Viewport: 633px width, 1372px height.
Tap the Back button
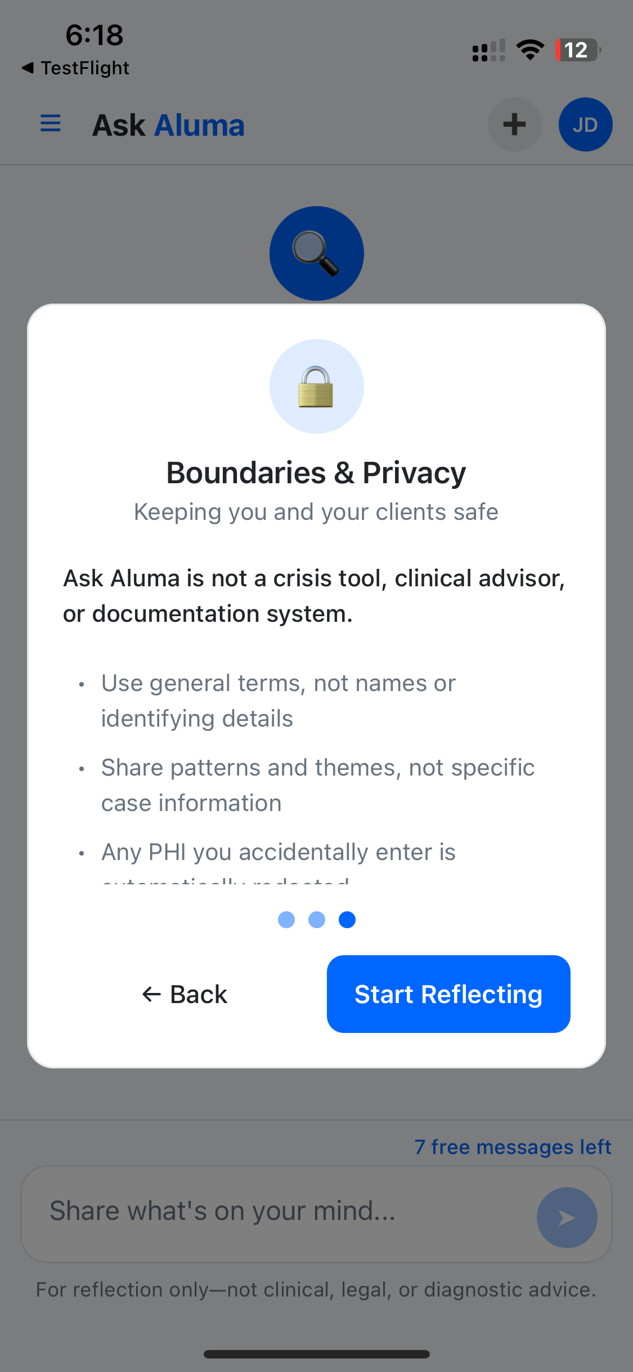click(x=185, y=994)
